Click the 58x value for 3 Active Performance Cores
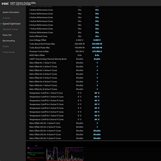The height and width of the screenshot is (161, 161). click(97, 14)
